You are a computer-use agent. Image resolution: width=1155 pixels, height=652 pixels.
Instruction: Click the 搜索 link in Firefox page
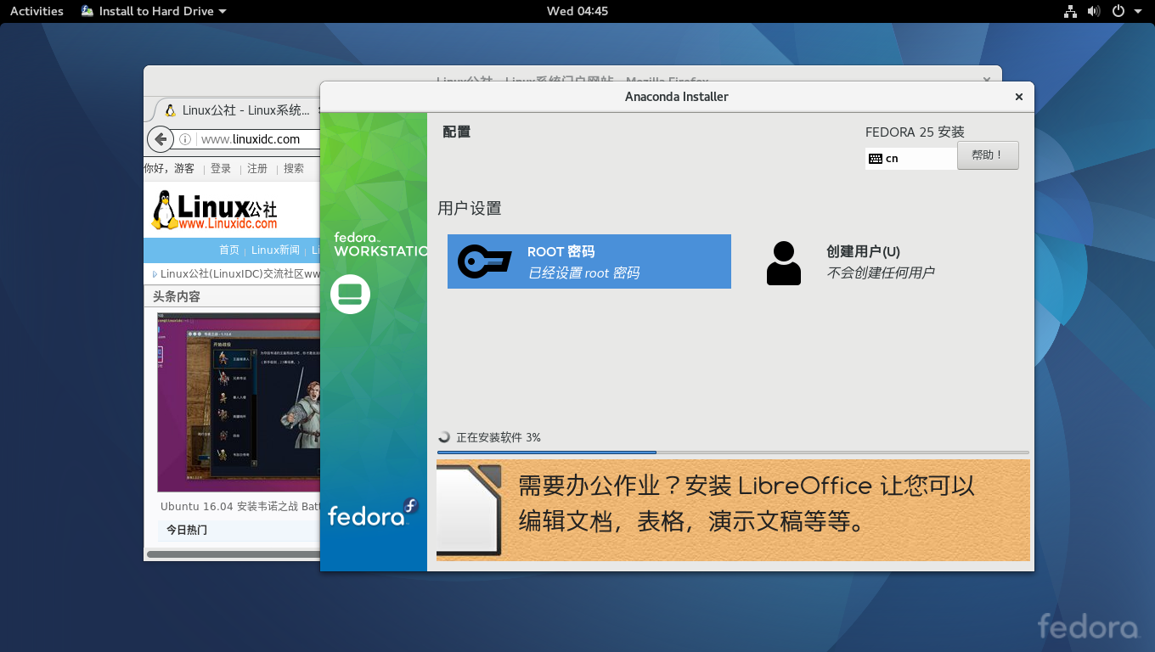pos(294,168)
